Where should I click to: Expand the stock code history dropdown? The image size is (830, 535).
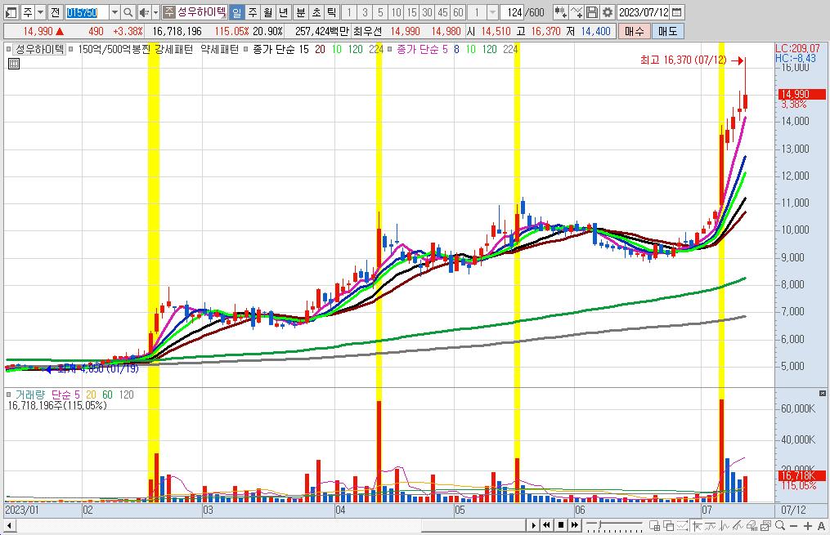click(x=114, y=12)
